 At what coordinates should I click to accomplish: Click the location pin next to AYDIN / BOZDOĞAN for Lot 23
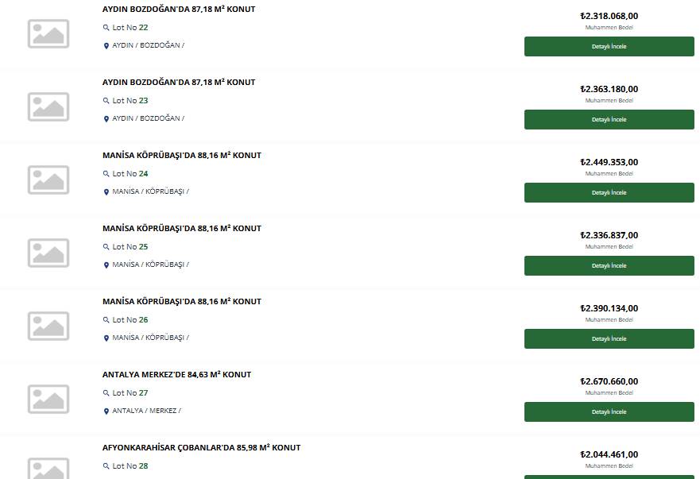point(106,118)
